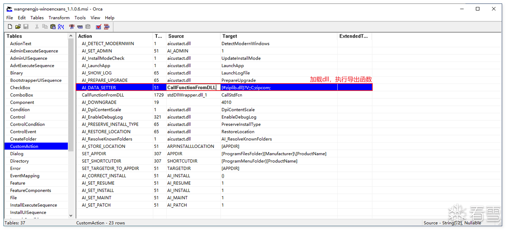506x230 pixels.
Task: Sort by the Action column header
Action: [x=115, y=36]
